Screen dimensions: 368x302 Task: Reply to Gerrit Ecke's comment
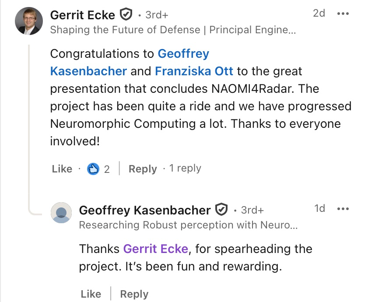pyautogui.click(x=143, y=169)
